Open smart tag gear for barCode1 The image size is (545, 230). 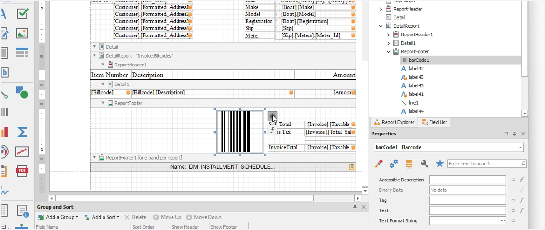272,116
